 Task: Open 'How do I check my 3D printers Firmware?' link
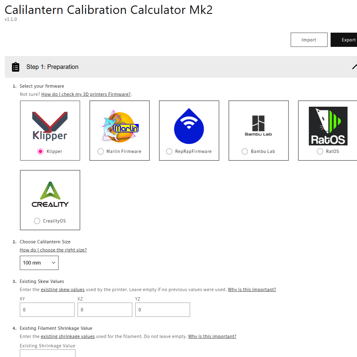[x=86, y=94]
